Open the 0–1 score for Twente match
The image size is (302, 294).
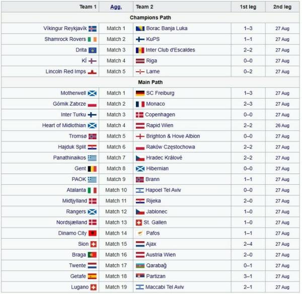pos(248,265)
